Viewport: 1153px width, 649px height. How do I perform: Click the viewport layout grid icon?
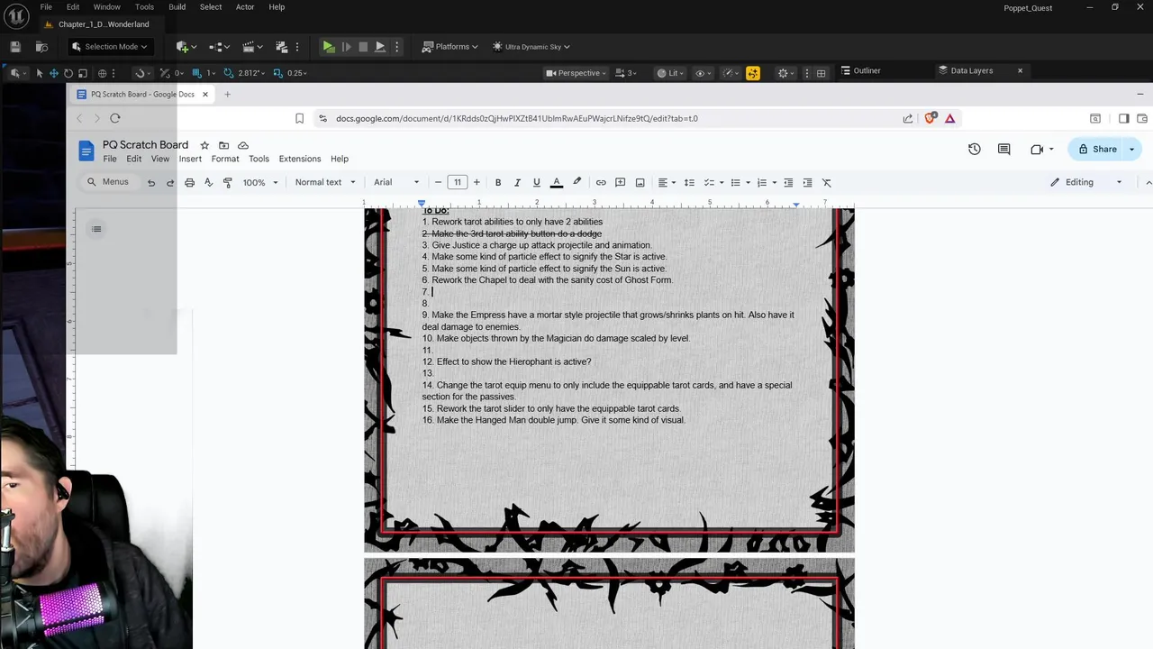pyautogui.click(x=822, y=73)
